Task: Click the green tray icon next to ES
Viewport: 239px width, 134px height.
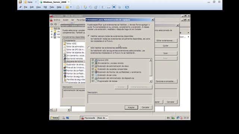Action: [x=173, y=118]
